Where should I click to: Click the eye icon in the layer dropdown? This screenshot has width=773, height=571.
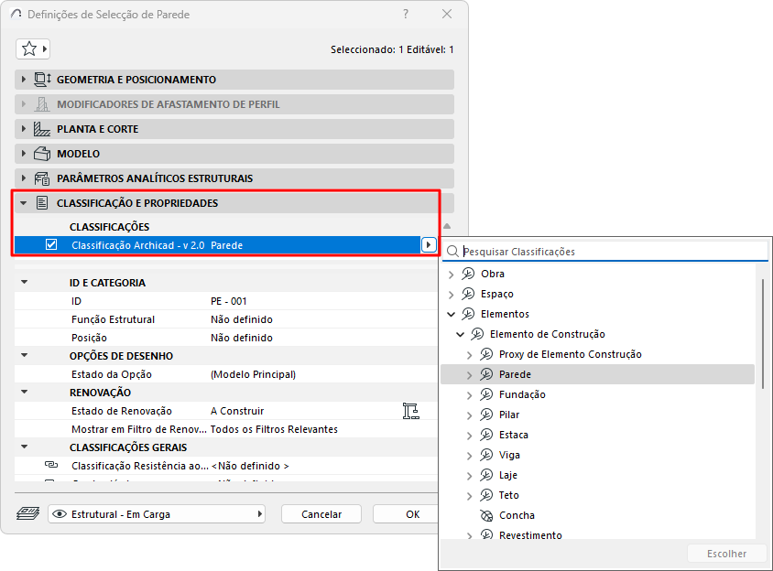[60, 514]
